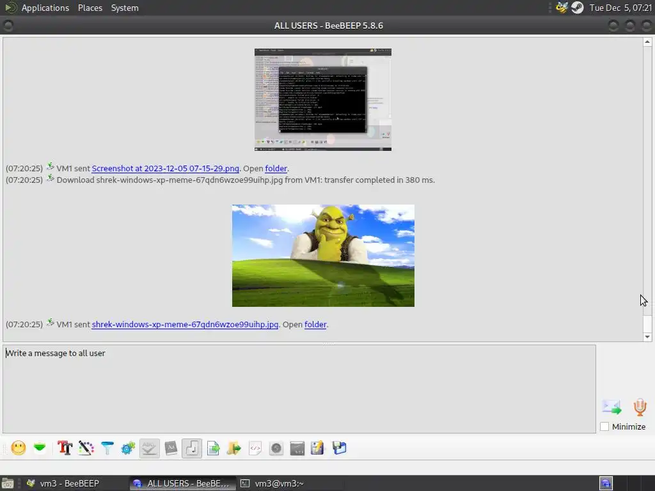Viewport: 655px width, 491px height.
Task: Open the window menu button in title bar
Action: [8, 26]
